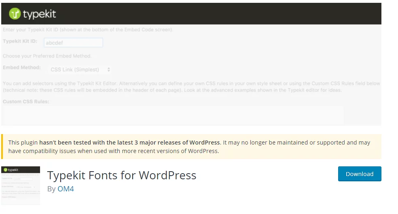This screenshot has width=398, height=214.
Task: Click the yellow stripe of the warning notice
Action: 2,147
